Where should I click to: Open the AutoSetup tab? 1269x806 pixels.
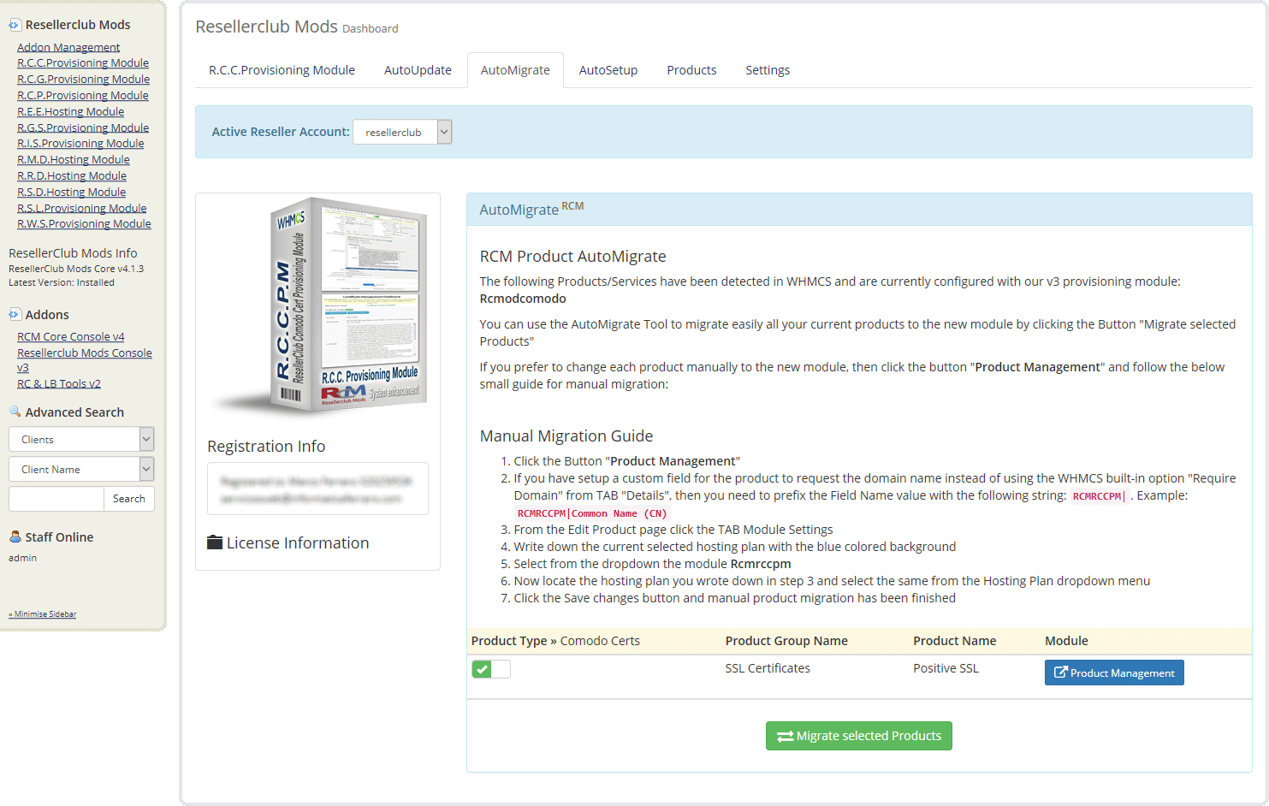(x=608, y=70)
